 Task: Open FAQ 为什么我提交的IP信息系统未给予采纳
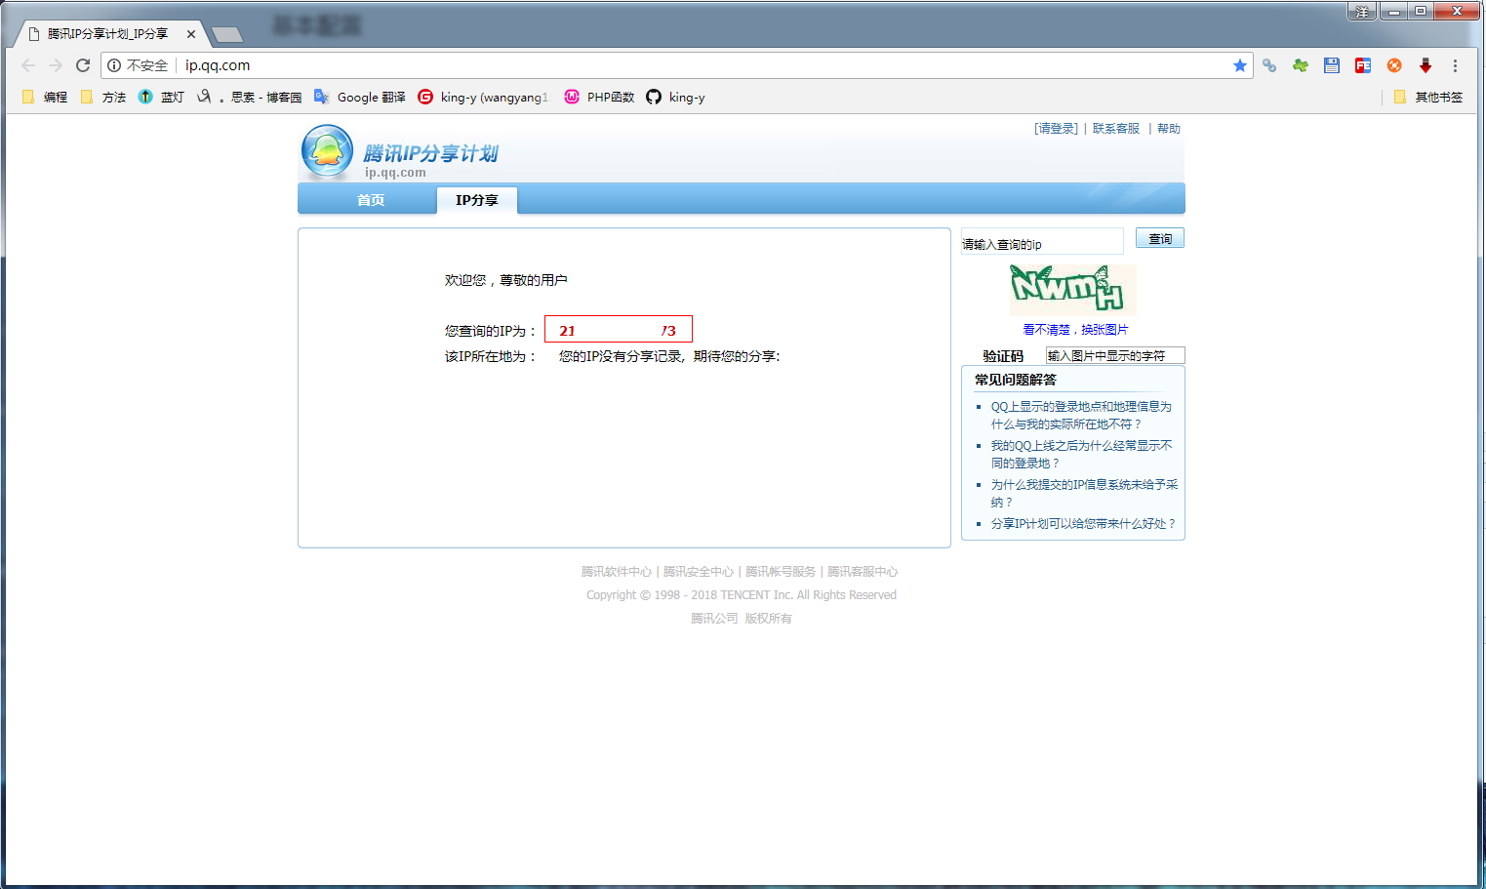tap(1084, 493)
